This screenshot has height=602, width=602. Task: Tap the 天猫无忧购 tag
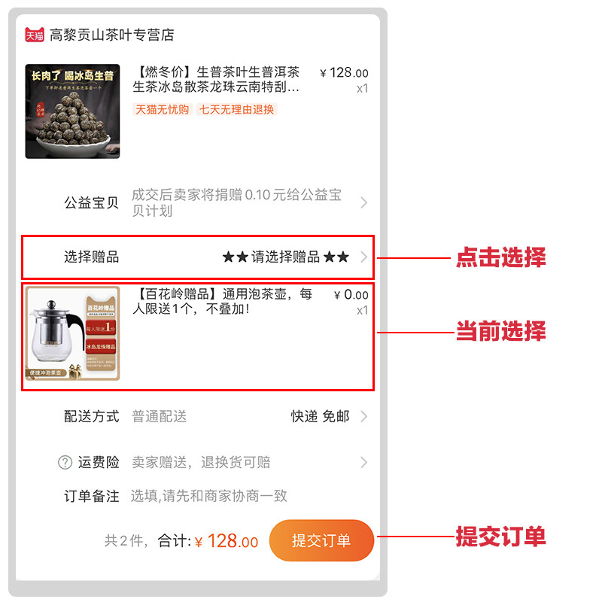point(162,109)
